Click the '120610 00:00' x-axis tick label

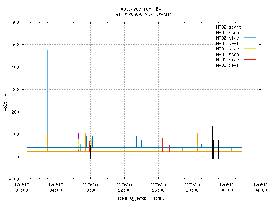21,188
